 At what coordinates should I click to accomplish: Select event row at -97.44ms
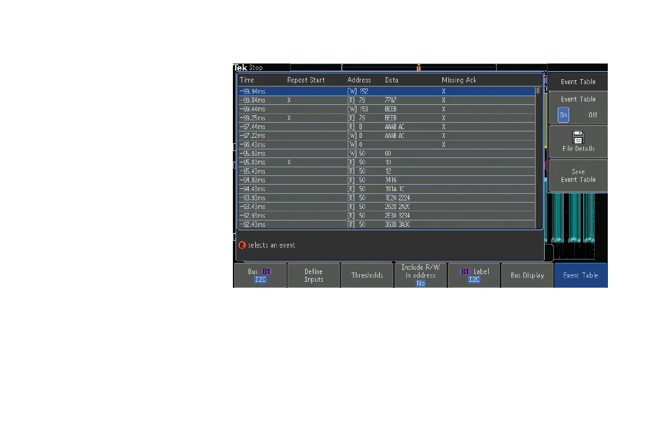[386, 127]
